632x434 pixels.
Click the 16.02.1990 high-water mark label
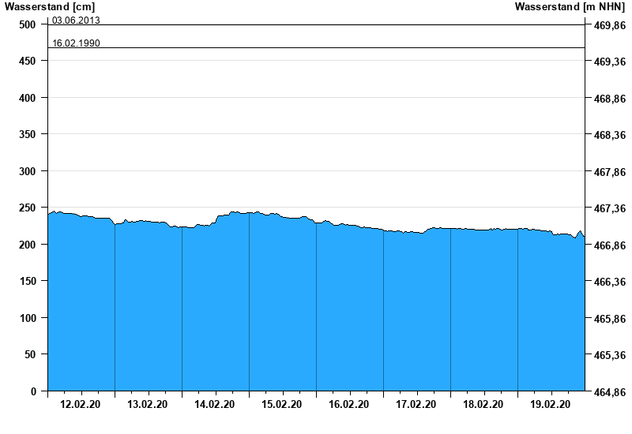click(76, 43)
